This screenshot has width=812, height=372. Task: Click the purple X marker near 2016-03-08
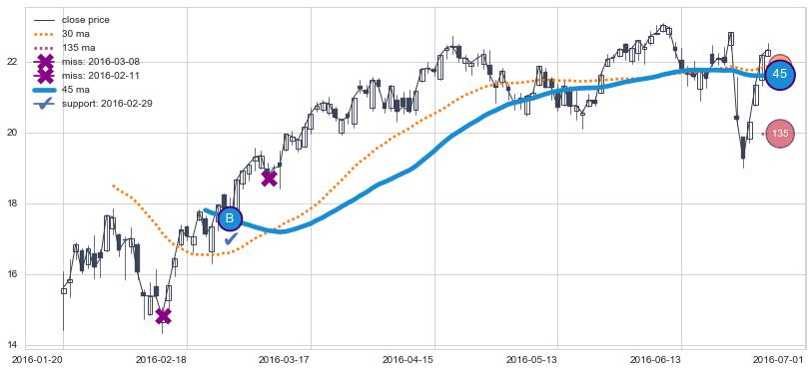point(269,179)
